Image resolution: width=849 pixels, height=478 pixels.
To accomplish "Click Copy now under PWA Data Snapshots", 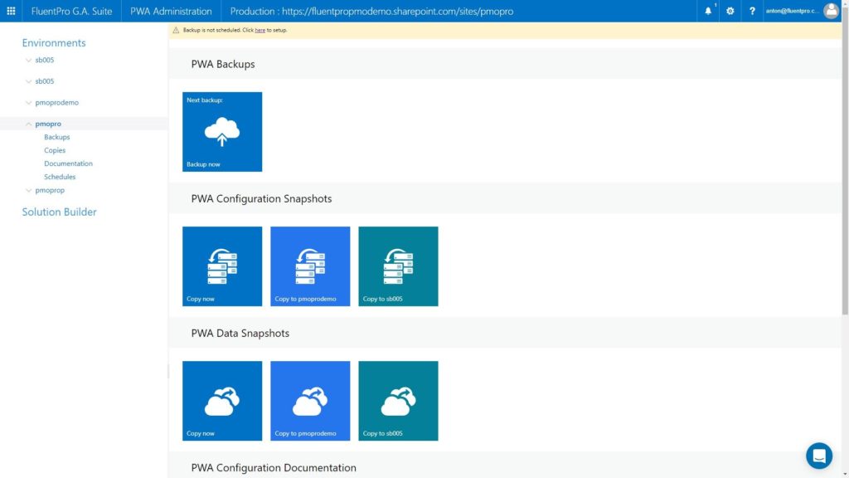I will [221, 400].
